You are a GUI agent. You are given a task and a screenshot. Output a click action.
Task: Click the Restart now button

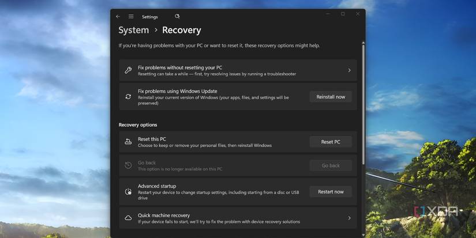coord(331,192)
